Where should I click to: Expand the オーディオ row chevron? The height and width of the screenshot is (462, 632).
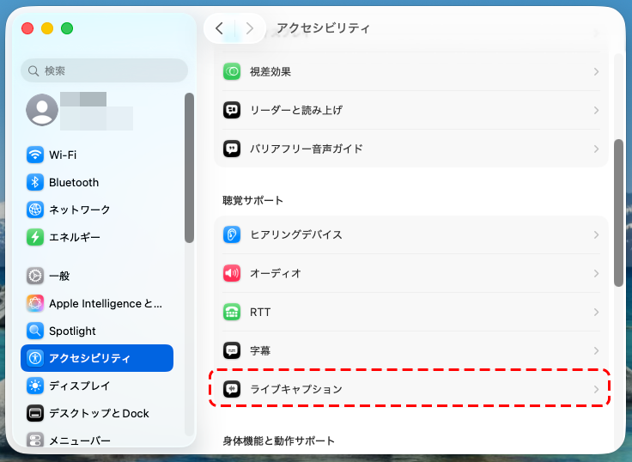[x=596, y=273]
